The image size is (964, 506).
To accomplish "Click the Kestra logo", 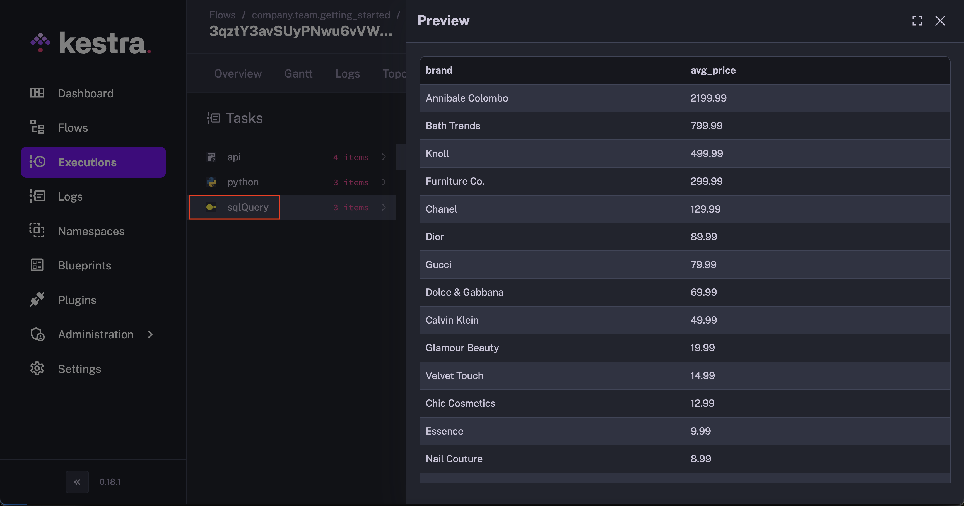I will tap(91, 43).
